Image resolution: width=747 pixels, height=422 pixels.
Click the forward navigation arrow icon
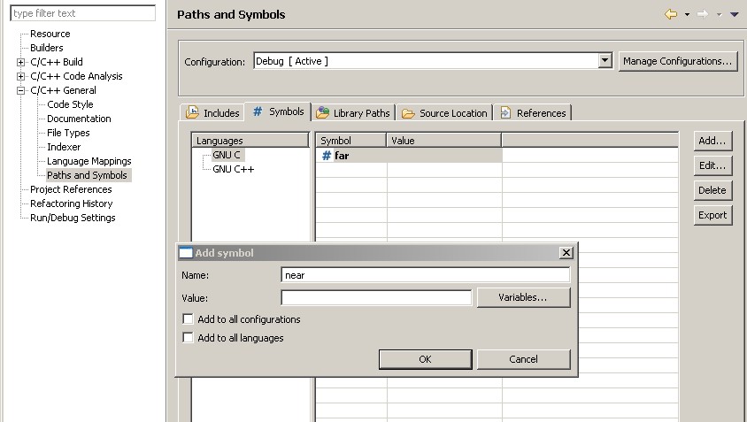703,14
